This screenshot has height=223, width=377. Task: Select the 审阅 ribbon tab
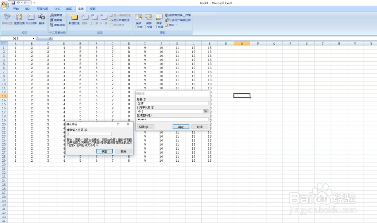[81, 9]
